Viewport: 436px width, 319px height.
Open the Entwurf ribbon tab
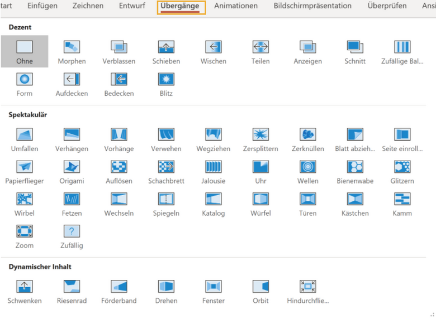tap(132, 6)
